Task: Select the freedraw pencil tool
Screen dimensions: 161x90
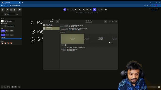Action: [x=94, y=9]
